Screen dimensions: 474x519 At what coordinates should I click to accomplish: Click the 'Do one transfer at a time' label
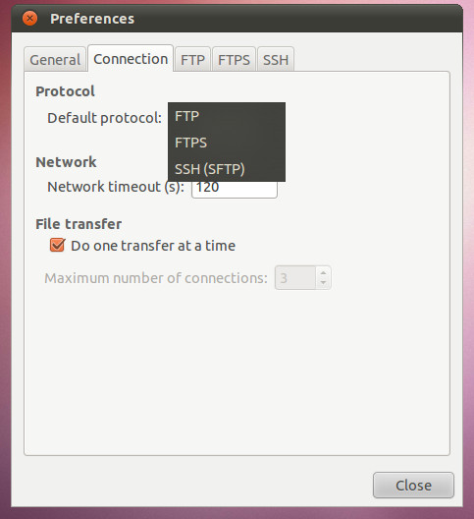[153, 246]
